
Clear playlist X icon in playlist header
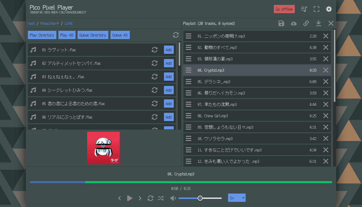(x=331, y=24)
